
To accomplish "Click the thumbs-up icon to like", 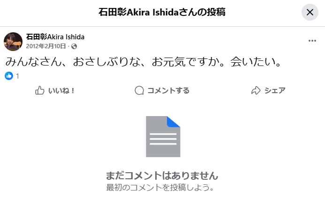I will coord(40,90).
